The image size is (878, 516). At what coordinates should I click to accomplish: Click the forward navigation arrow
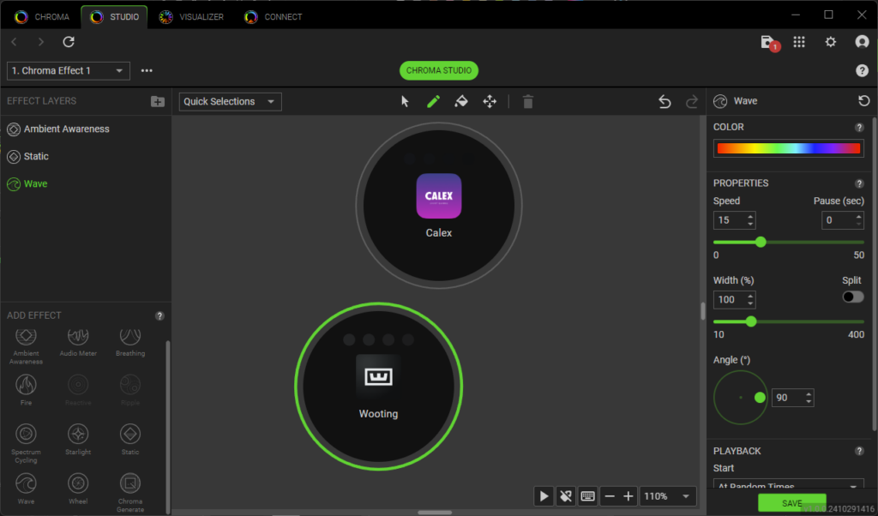(x=41, y=42)
